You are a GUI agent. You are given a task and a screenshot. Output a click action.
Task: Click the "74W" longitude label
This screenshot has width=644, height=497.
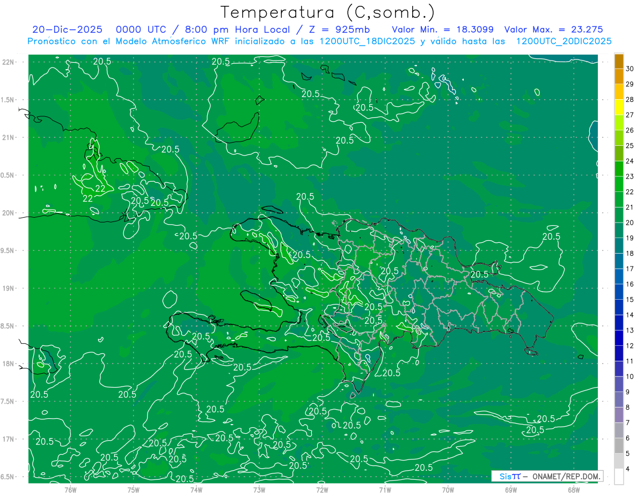pos(196,489)
